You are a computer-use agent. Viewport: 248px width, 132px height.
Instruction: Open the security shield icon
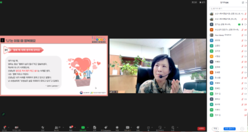point(42,127)
